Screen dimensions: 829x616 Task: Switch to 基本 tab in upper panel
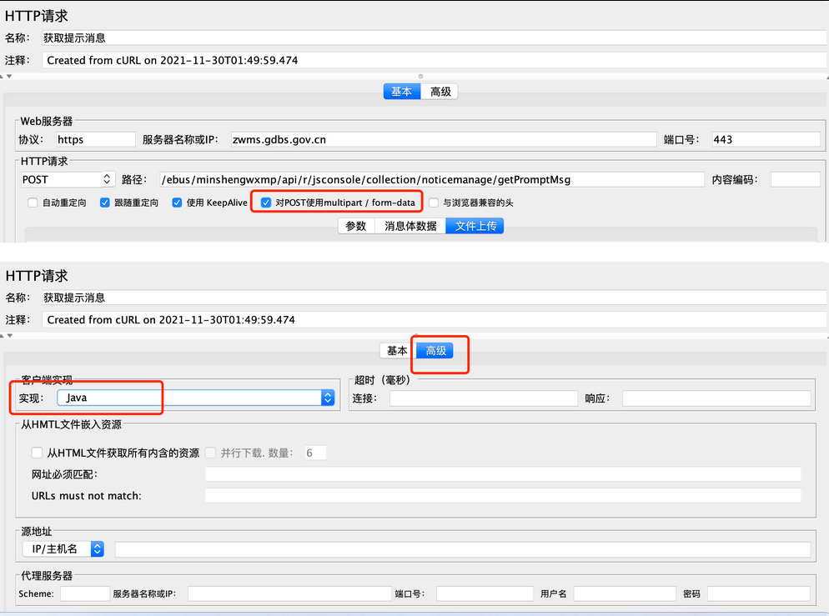[401, 92]
